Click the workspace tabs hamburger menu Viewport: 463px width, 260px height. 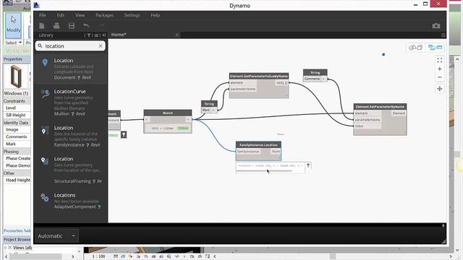pyautogui.click(x=443, y=35)
